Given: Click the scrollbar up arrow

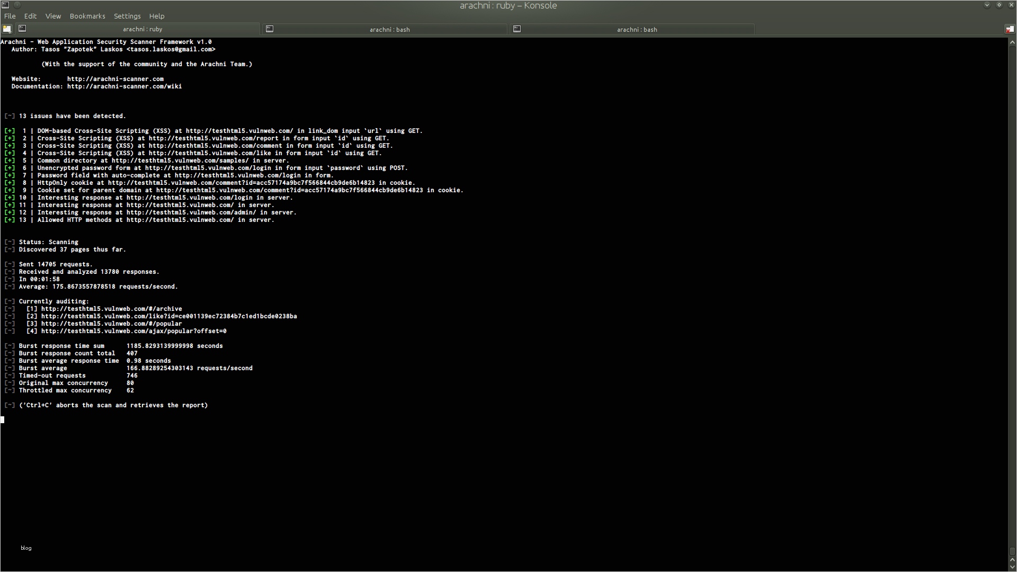Looking at the screenshot, I should (x=1012, y=42).
